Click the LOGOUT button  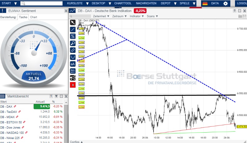pos(242,3)
